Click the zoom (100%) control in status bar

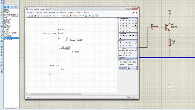[131, 97]
